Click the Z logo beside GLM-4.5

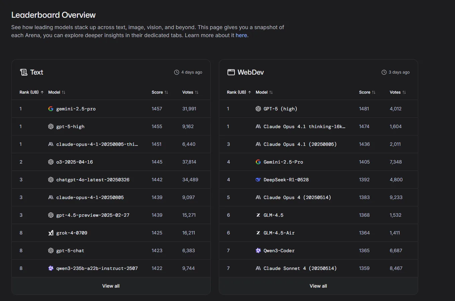point(258,215)
